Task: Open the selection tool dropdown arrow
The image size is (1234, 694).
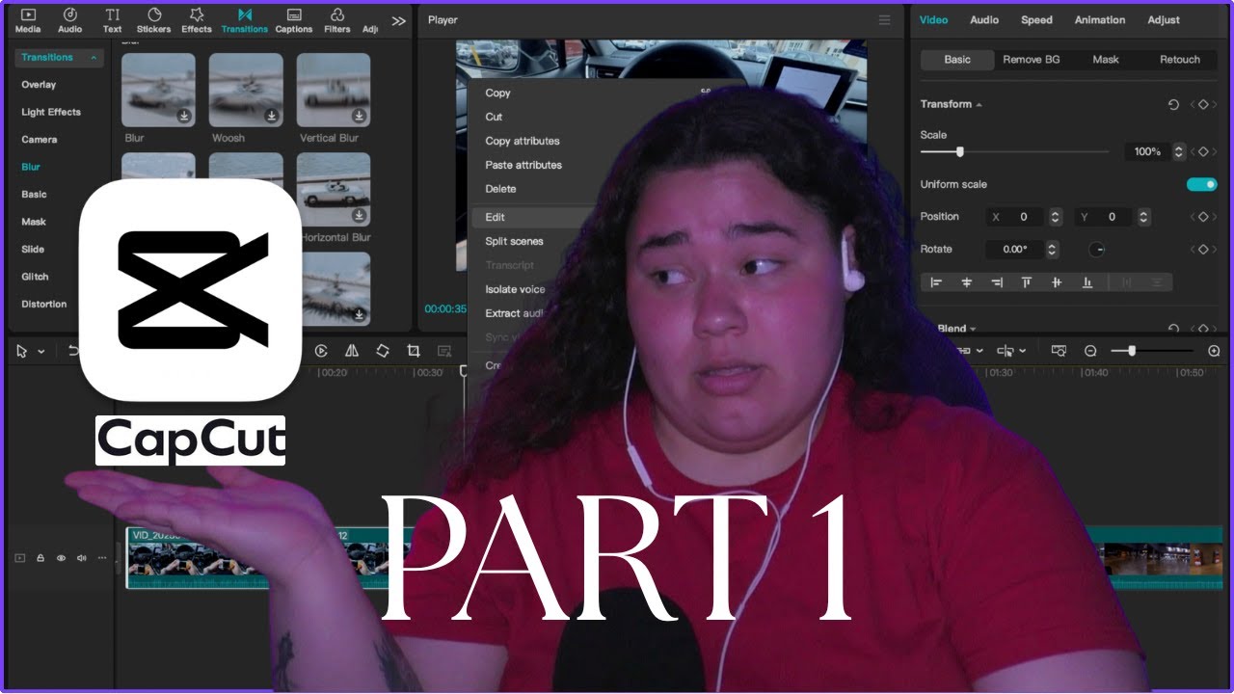Action: pos(41,352)
